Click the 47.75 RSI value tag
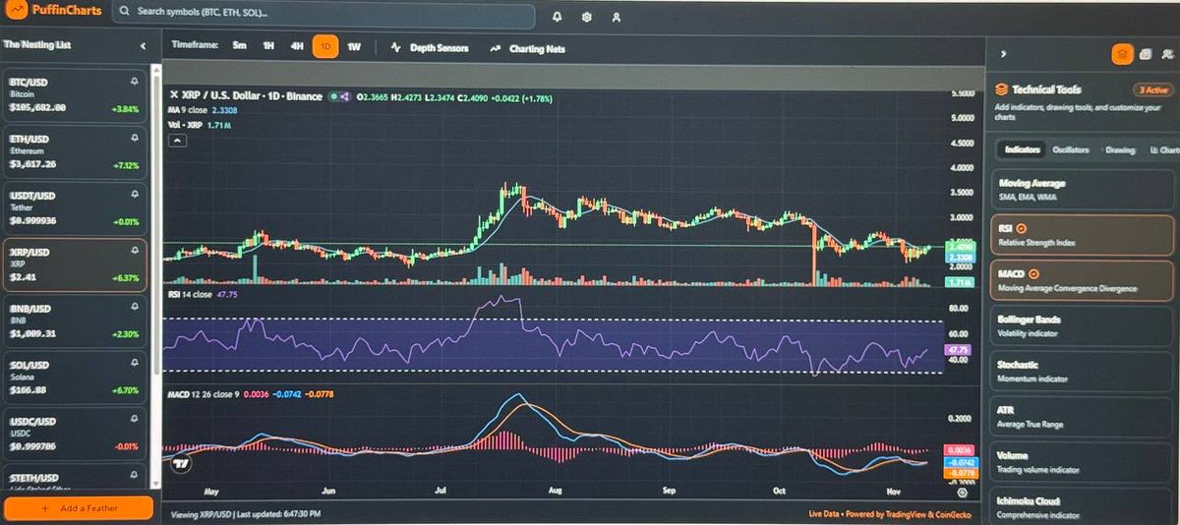This screenshot has height=525, width=1180. (x=958, y=349)
